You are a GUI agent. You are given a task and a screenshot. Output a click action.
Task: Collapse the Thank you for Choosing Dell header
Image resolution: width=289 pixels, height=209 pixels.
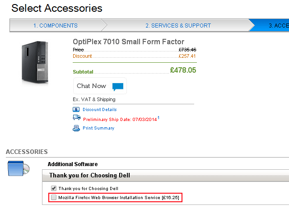pyautogui.click(x=89, y=175)
